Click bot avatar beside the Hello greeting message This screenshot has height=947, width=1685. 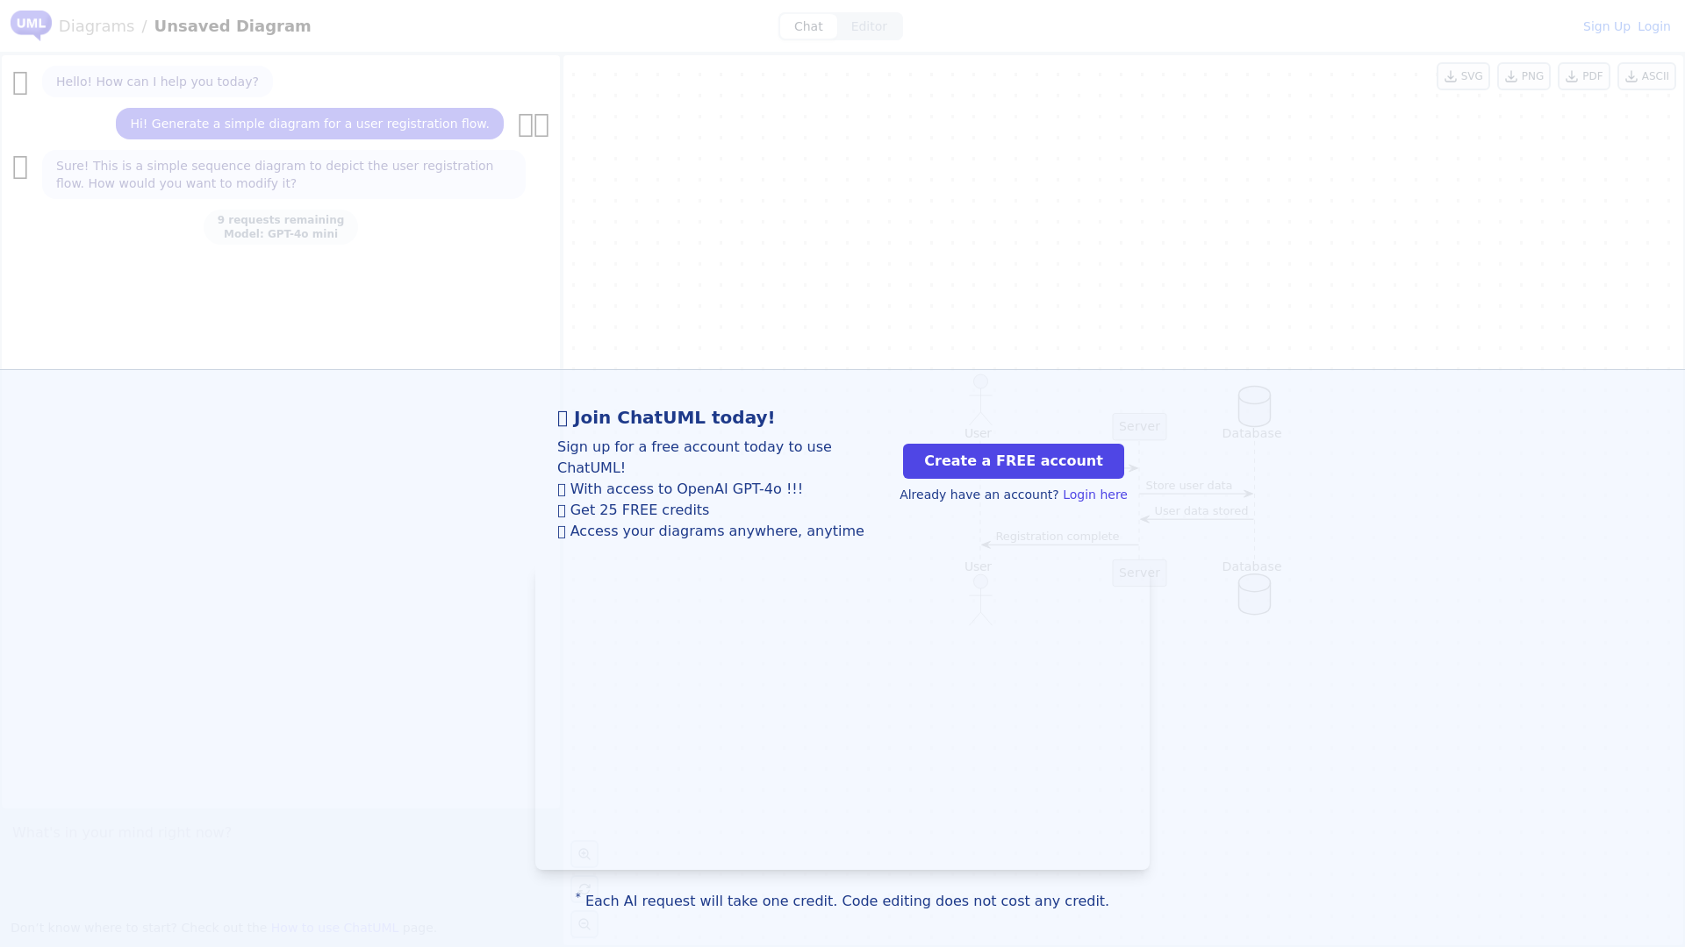tap(21, 83)
